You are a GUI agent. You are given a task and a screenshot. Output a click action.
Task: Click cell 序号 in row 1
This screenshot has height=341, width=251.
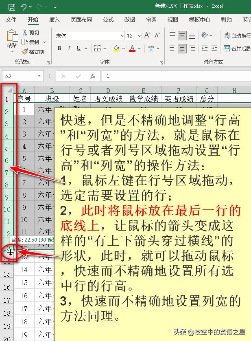(24, 99)
